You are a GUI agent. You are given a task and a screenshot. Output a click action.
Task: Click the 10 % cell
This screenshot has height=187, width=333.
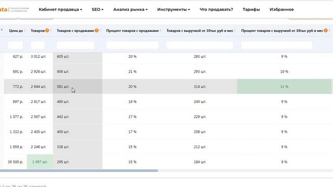coord(284,72)
